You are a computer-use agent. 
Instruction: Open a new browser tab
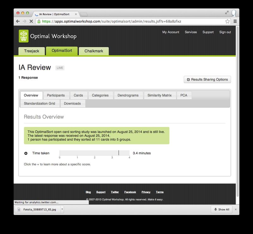point(84,14)
